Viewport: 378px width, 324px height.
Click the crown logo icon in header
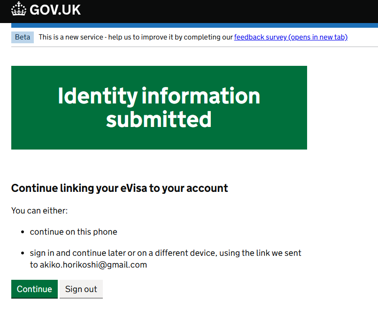19,9
